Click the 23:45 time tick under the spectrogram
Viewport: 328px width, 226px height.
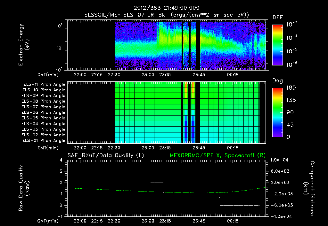(199, 75)
